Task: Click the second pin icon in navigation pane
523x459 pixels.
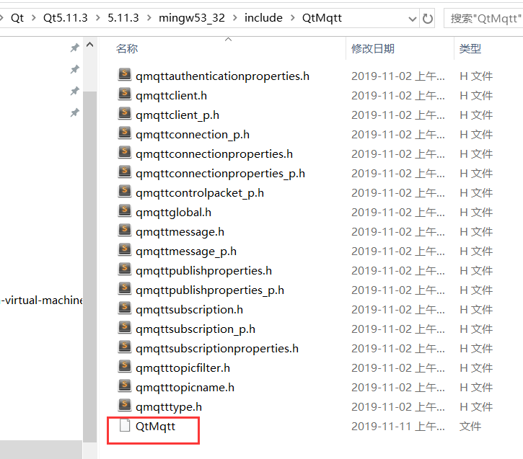Action: 75,70
